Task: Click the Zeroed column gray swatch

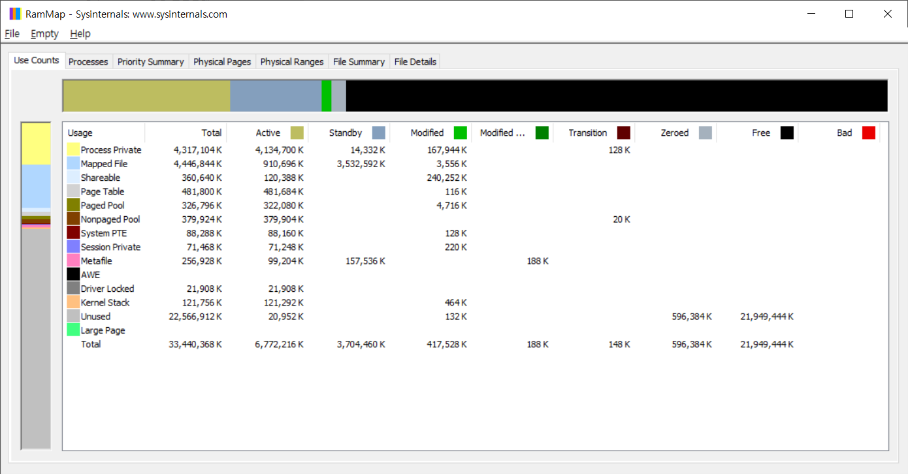Action: [705, 133]
